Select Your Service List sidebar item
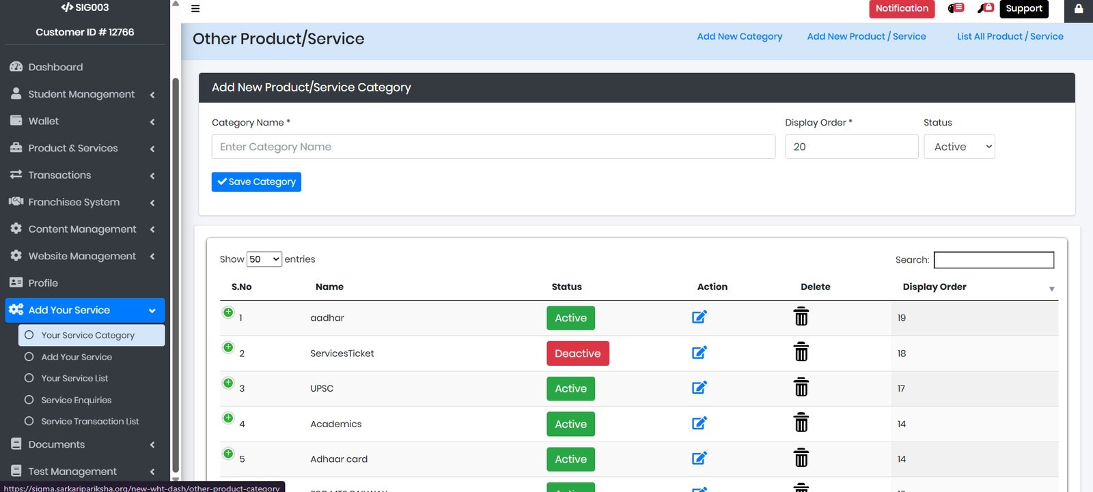Screen dimensions: 1093x492 [x=92, y=378]
